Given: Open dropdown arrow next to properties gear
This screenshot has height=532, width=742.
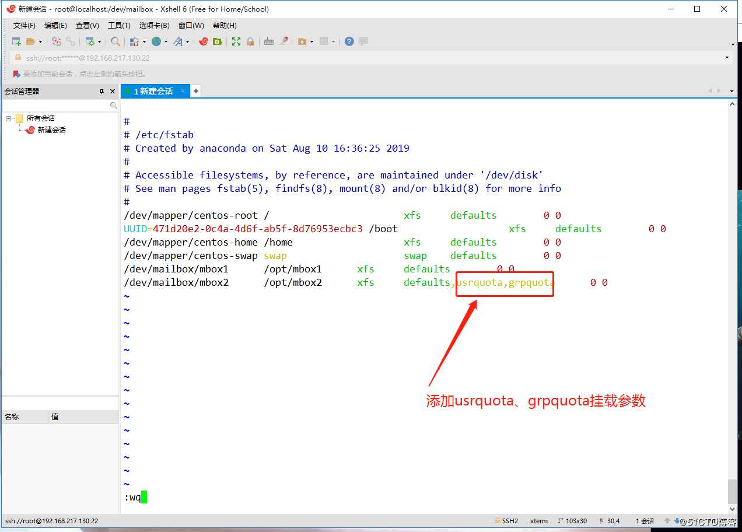Looking at the screenshot, I should pos(100,41).
